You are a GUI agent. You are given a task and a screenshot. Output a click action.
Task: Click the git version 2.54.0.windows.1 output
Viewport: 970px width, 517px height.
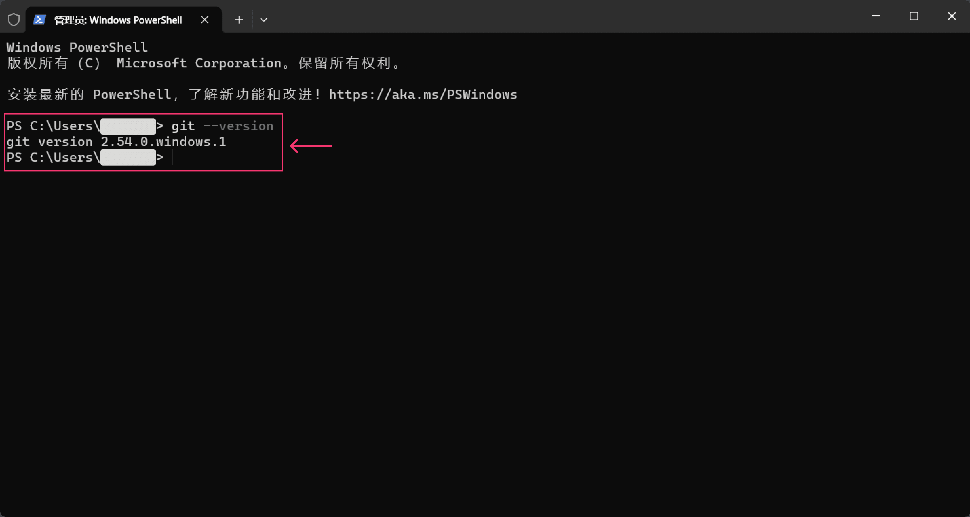coord(116,142)
